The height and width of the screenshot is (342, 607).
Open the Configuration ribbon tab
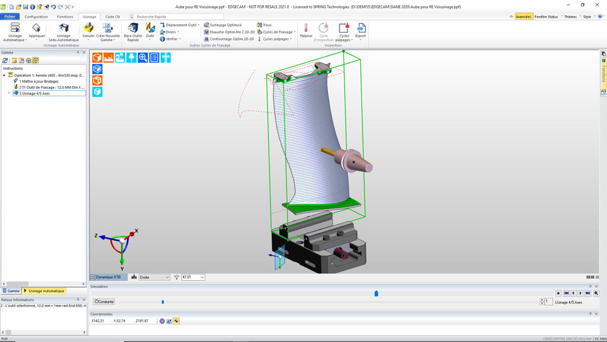(36, 17)
